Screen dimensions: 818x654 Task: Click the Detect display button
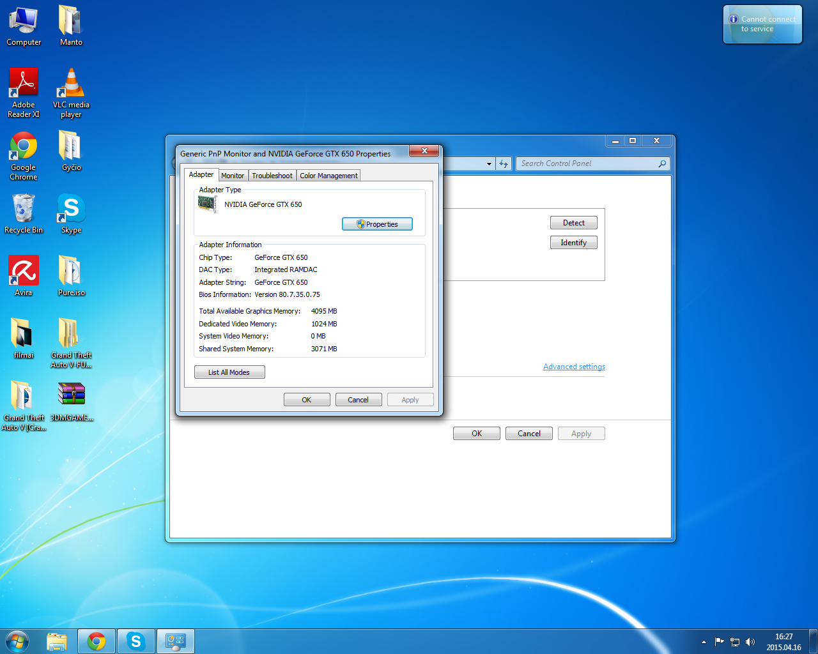573,223
